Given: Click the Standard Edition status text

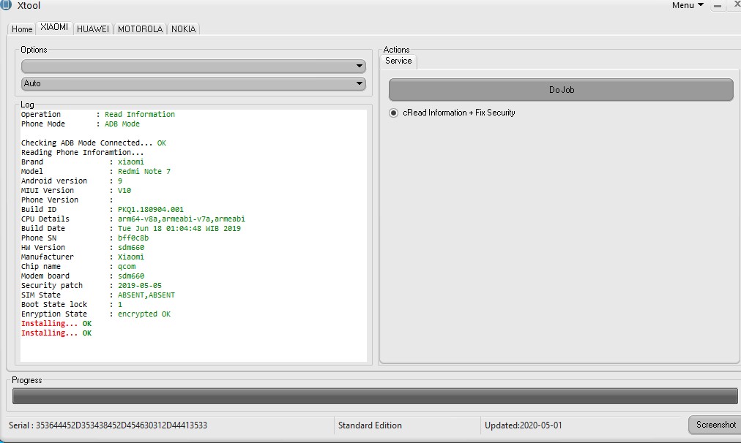Looking at the screenshot, I should [x=370, y=425].
